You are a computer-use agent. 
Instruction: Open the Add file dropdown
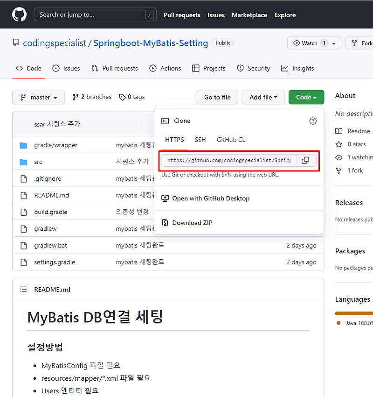pyautogui.click(x=263, y=97)
